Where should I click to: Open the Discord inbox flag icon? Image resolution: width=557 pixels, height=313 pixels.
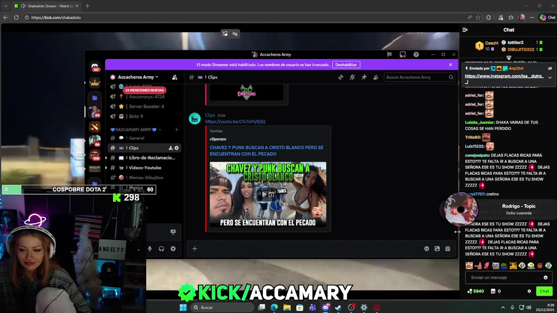pos(389,54)
